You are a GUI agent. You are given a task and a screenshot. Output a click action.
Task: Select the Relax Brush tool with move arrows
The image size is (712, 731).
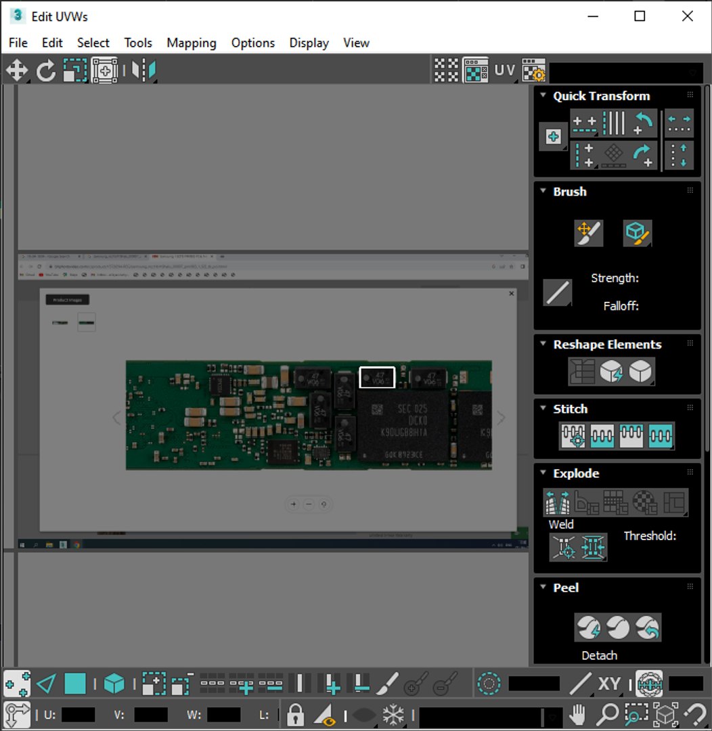pos(589,233)
